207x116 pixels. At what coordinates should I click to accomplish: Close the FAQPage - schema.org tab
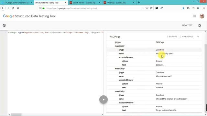click(134, 3)
